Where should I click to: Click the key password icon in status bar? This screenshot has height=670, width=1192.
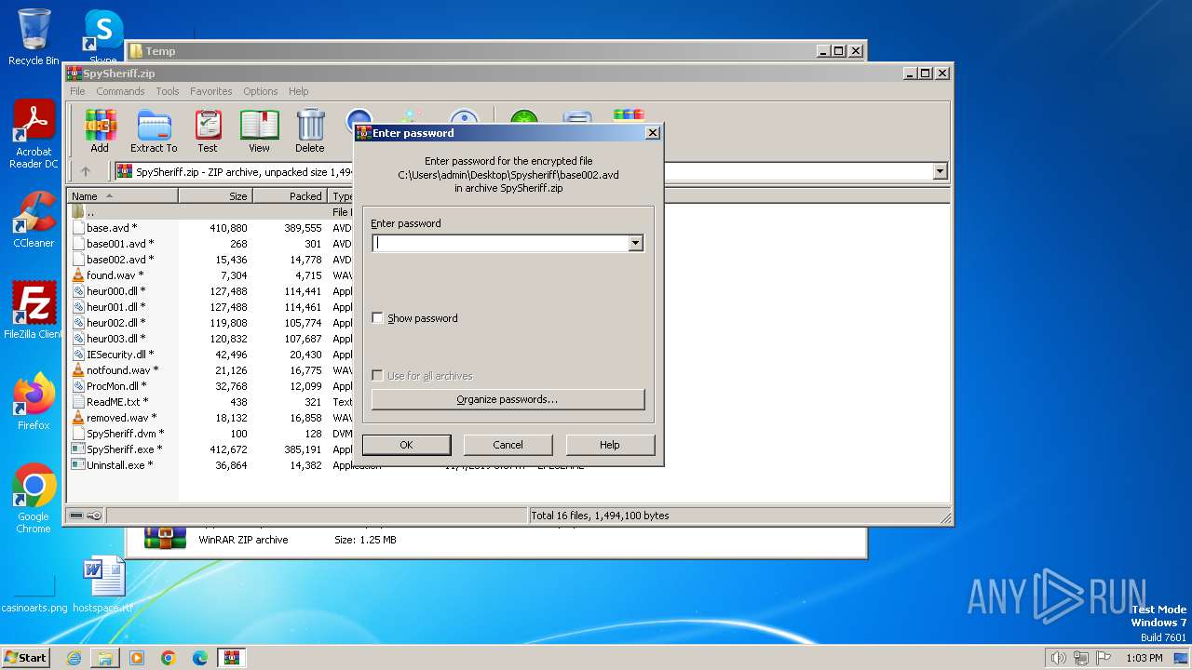pyautogui.click(x=94, y=516)
